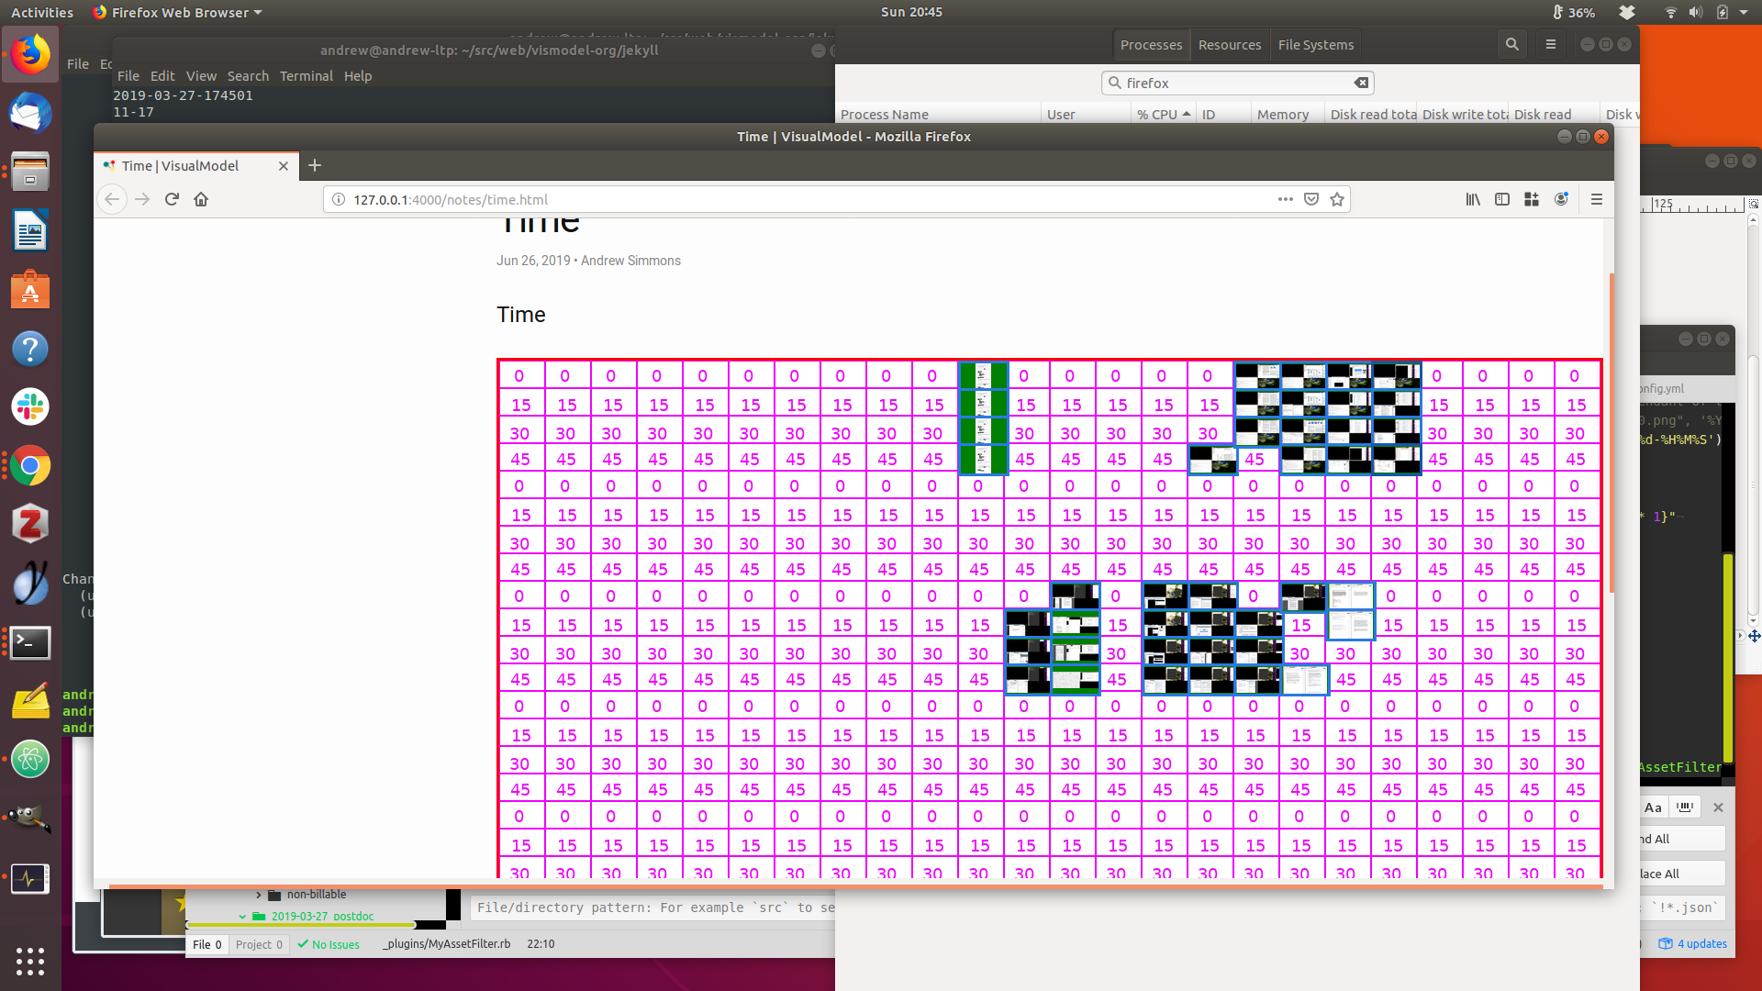Go to Firefox home page

click(x=201, y=199)
